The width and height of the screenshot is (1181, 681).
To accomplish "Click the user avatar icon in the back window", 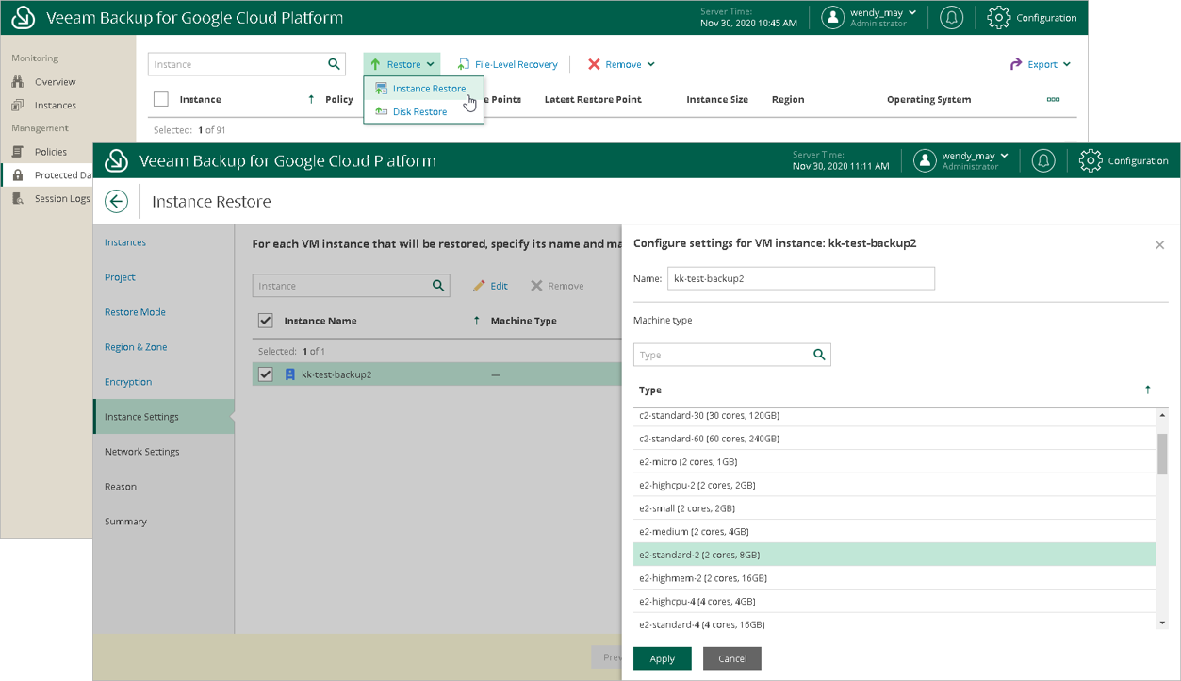I will [833, 17].
